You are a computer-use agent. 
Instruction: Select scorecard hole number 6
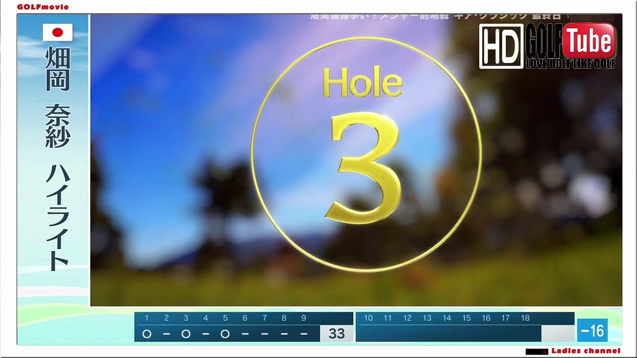[x=245, y=318]
